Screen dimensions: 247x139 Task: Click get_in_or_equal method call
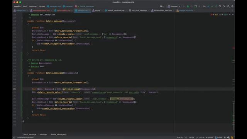click(x=71, y=89)
